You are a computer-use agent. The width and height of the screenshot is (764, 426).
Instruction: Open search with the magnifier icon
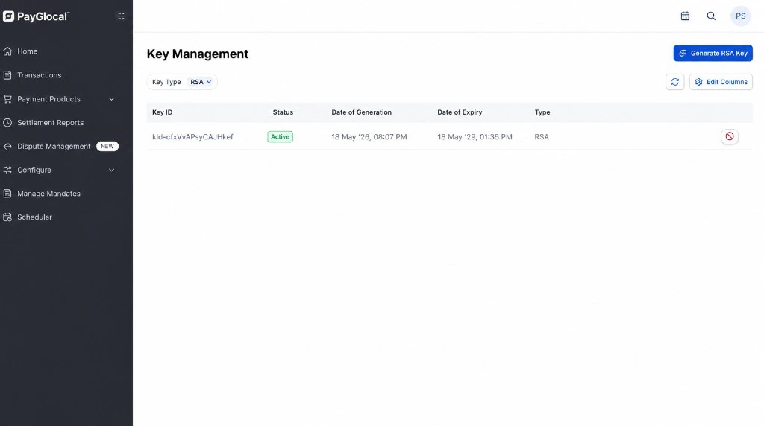tap(711, 16)
